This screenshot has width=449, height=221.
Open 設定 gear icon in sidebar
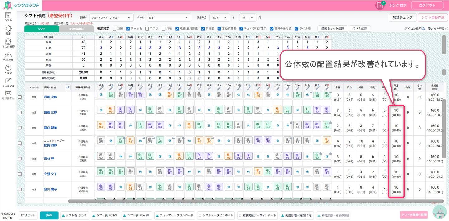[x=8, y=28]
